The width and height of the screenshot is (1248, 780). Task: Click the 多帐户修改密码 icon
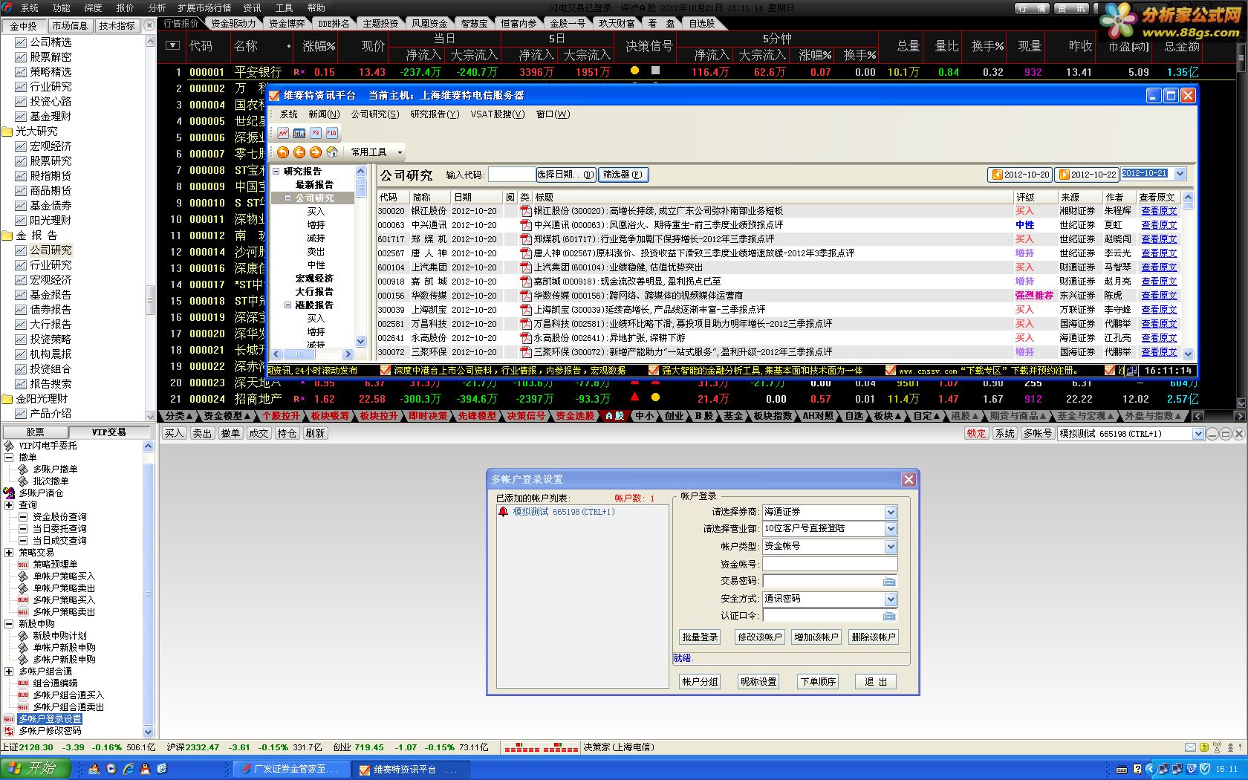pyautogui.click(x=9, y=731)
